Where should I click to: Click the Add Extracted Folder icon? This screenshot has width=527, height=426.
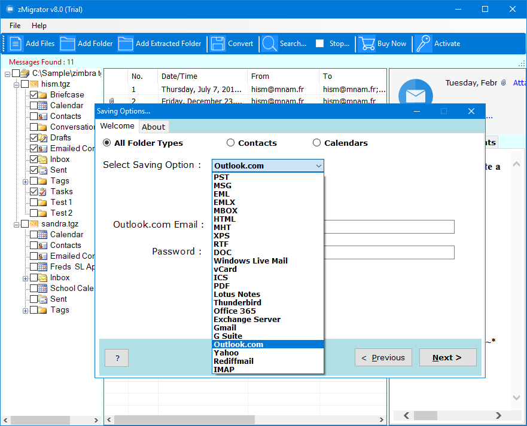point(126,44)
